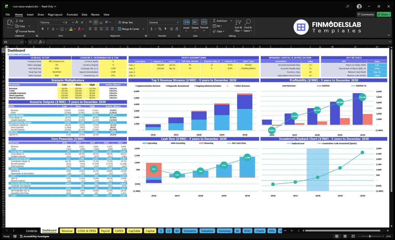
Task: Click the Copy icon in Clipboard
Action: 17,26
